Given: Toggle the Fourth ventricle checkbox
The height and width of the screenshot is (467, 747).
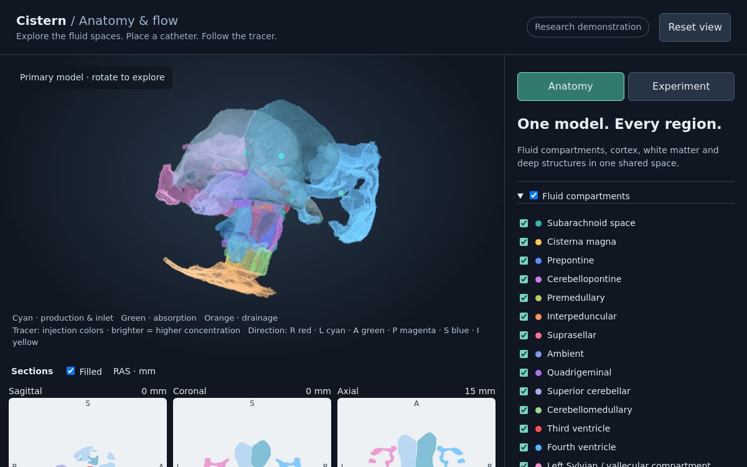Looking at the screenshot, I should [x=524, y=447].
